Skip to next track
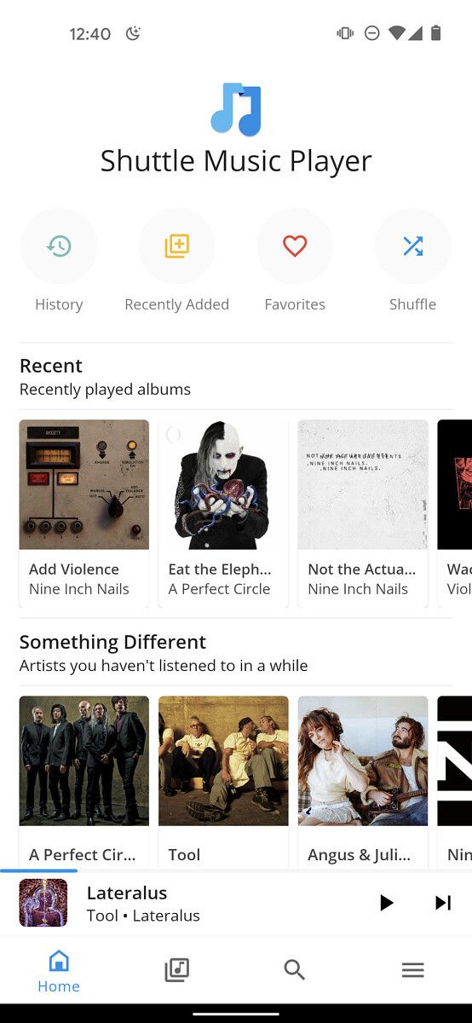This screenshot has height=1023, width=472. point(443,903)
